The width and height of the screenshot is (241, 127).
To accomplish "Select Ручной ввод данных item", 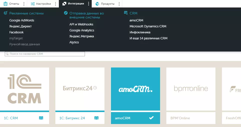I will click(25, 44).
